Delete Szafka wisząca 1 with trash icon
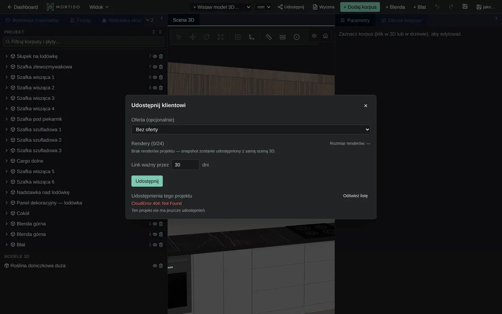502x314 pixels. coord(161,77)
